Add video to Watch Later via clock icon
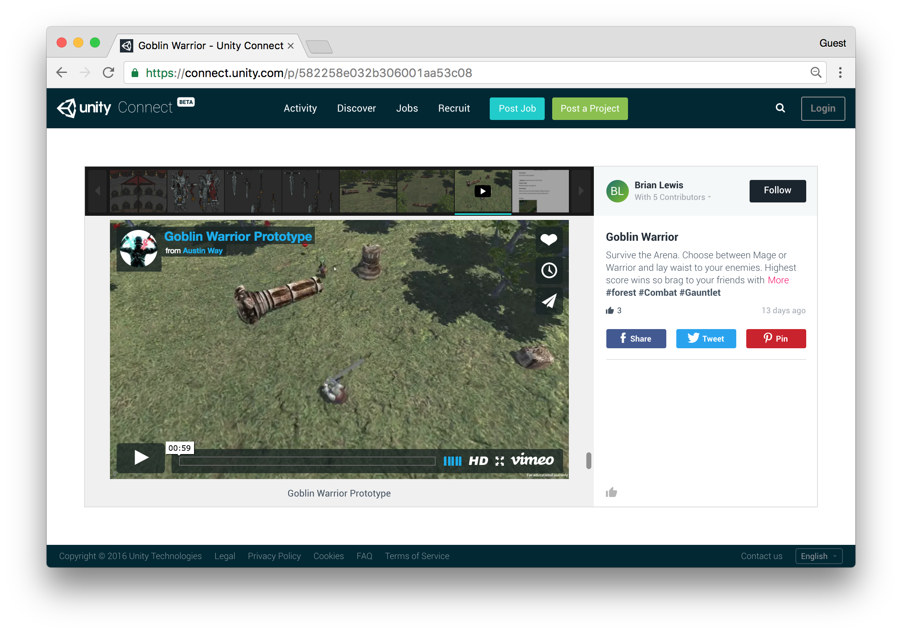 click(x=549, y=270)
